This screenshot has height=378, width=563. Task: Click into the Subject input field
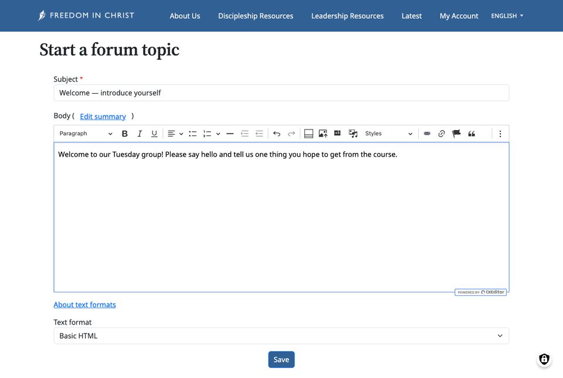coord(281,93)
